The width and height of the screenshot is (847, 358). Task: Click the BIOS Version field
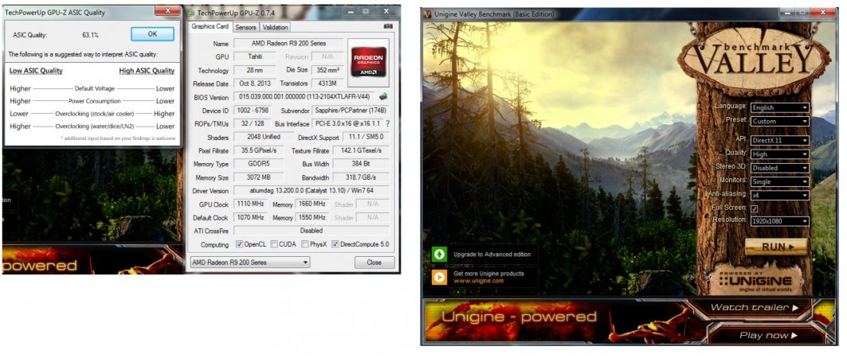tap(304, 97)
